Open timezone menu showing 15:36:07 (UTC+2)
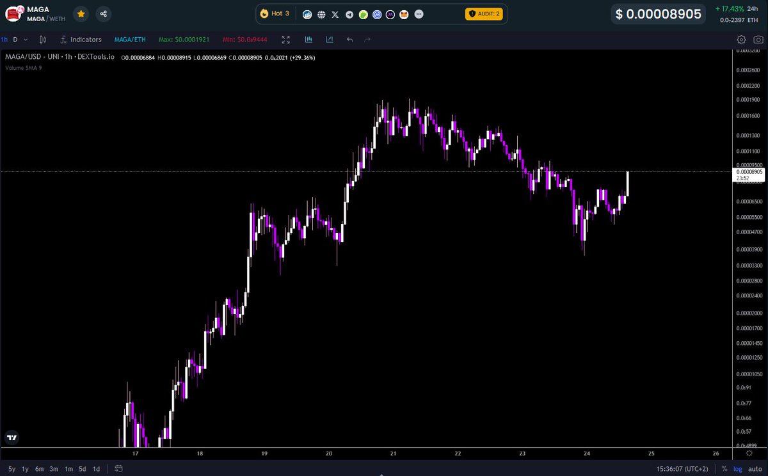 click(x=682, y=469)
